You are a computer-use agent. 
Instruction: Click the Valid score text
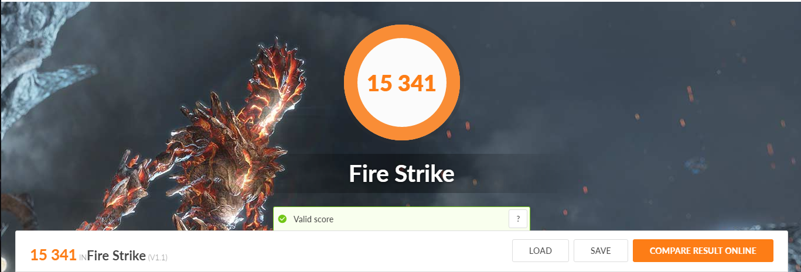313,219
